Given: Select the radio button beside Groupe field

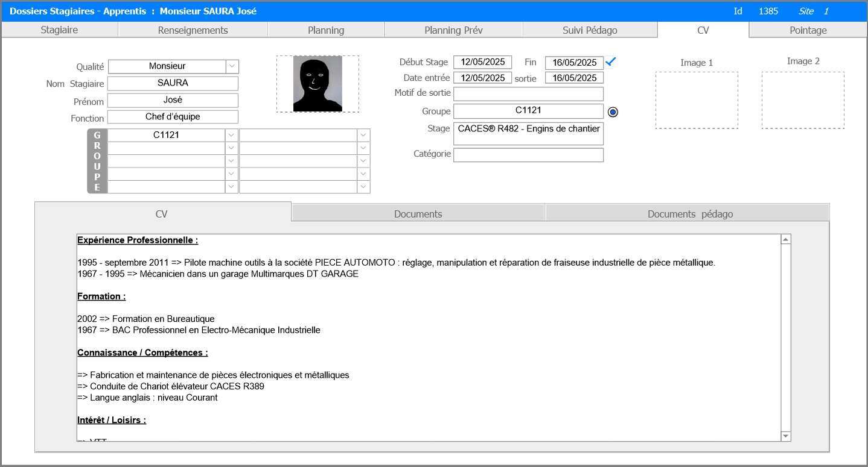Looking at the screenshot, I should click(613, 111).
